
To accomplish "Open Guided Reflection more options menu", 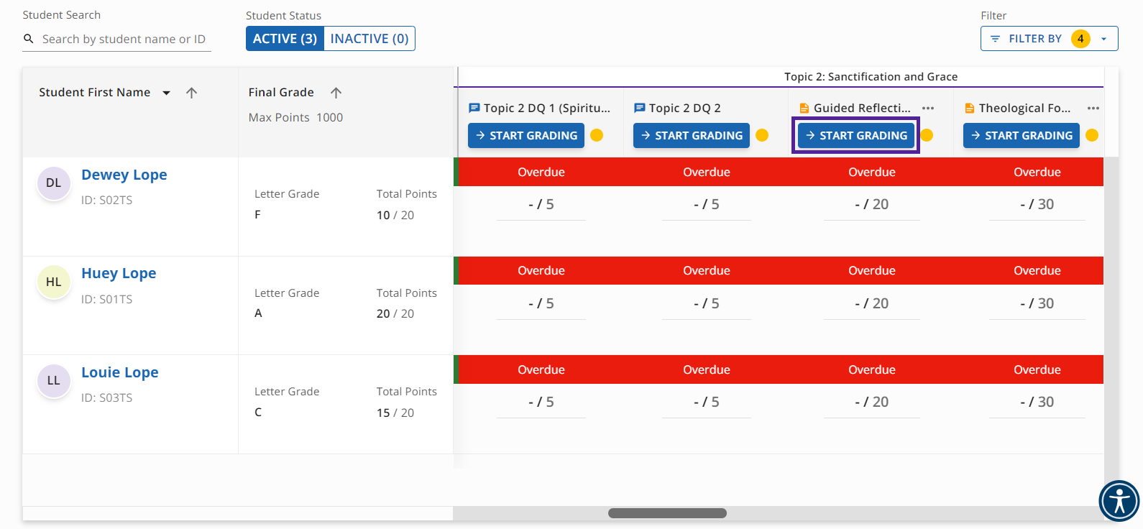I will coord(928,108).
